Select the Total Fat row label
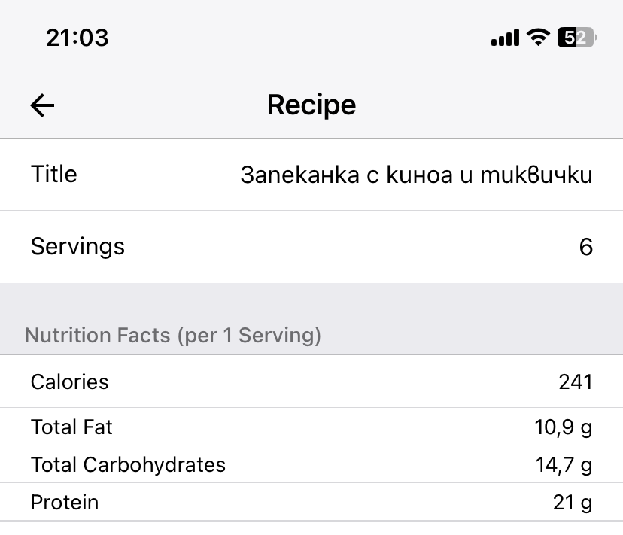This screenshot has width=623, height=535. click(x=71, y=427)
